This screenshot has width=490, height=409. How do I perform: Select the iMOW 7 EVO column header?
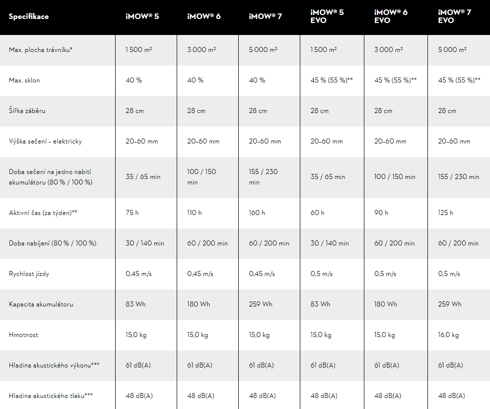(454, 16)
